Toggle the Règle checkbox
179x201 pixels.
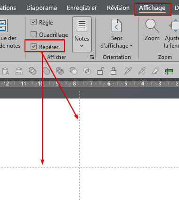pyautogui.click(x=33, y=22)
